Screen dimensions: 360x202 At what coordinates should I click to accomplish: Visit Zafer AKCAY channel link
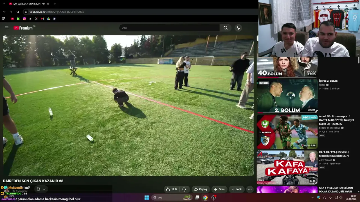(325, 160)
